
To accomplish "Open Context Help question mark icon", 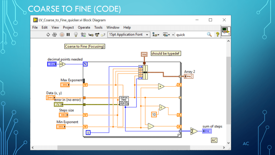I will [x=217, y=35].
